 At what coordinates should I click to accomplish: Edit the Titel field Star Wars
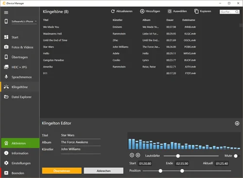[x=81, y=135]
